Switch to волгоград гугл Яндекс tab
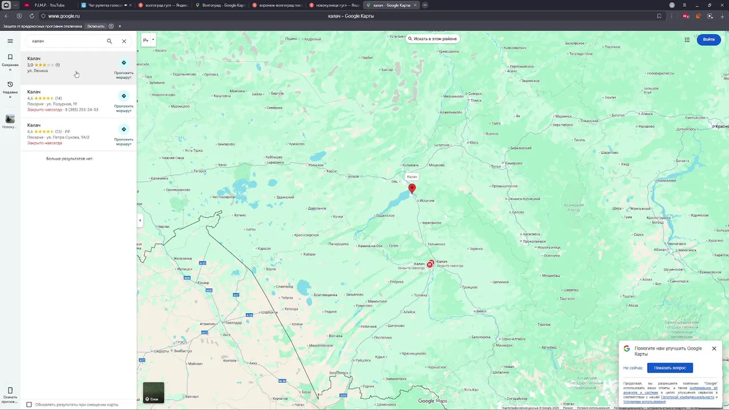This screenshot has height=410, width=729. coord(162,5)
